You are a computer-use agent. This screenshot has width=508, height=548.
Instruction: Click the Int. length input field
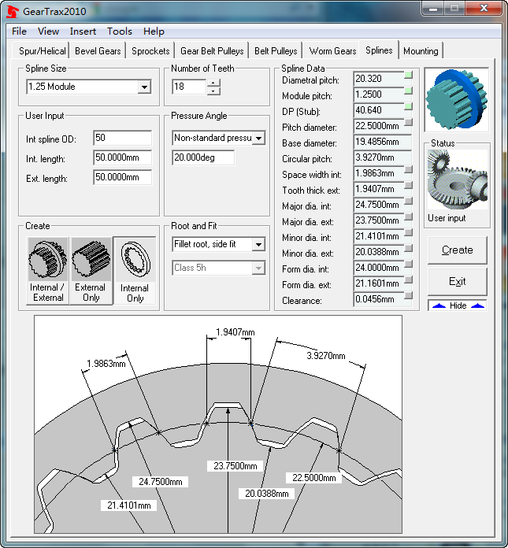coord(122,157)
